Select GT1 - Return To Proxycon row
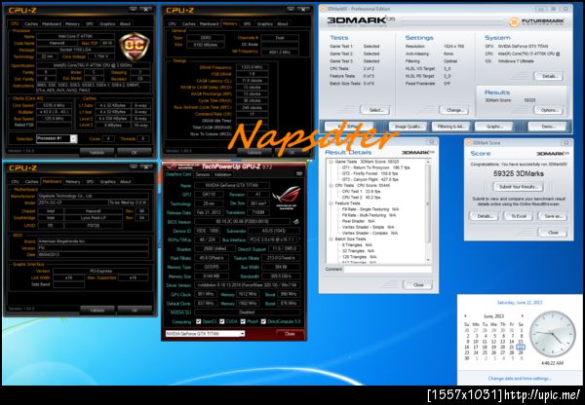The height and width of the screenshot is (405, 585). [376, 167]
